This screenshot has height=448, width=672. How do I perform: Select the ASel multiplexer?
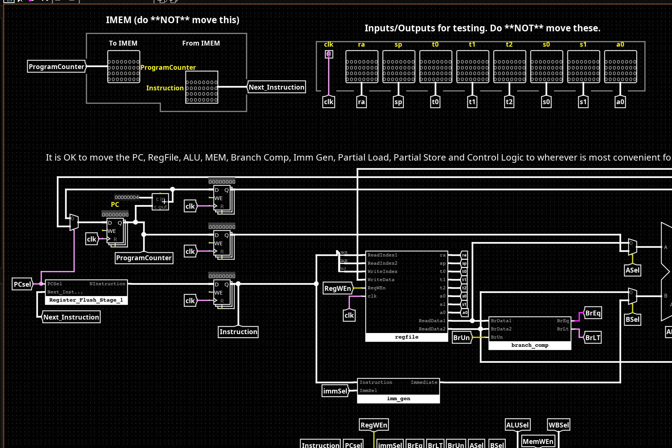click(x=632, y=246)
